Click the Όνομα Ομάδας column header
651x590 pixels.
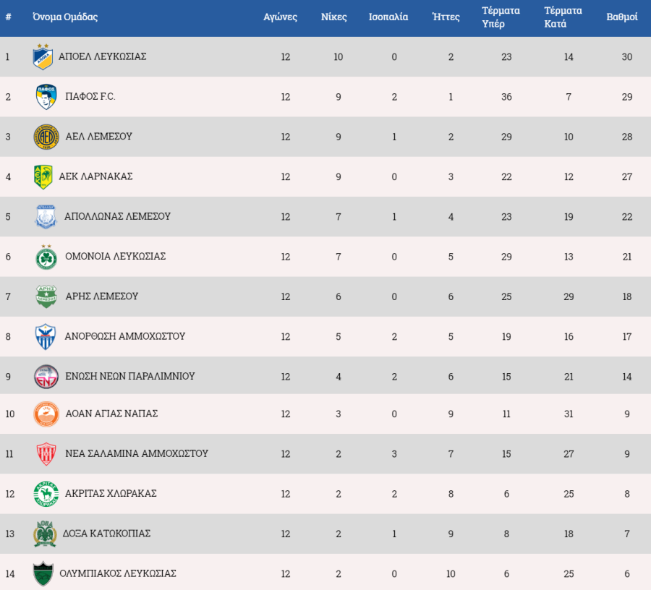pyautogui.click(x=65, y=17)
